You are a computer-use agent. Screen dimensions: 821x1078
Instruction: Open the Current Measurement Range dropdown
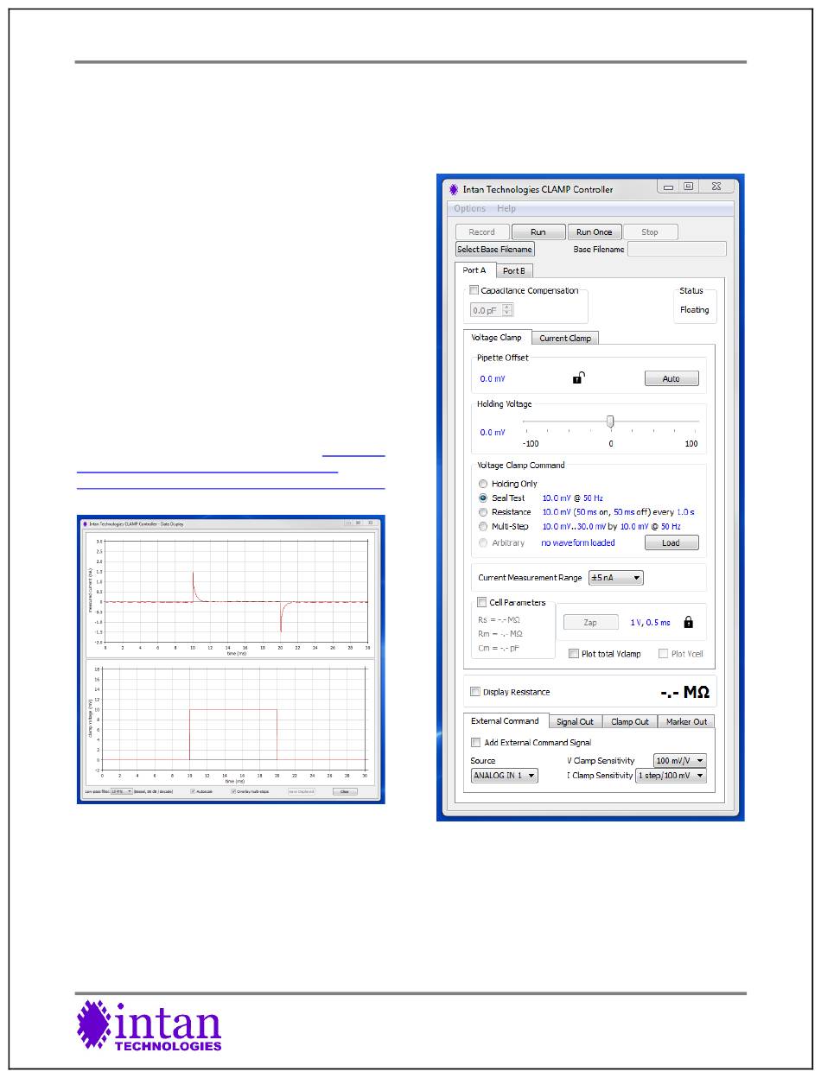point(615,578)
